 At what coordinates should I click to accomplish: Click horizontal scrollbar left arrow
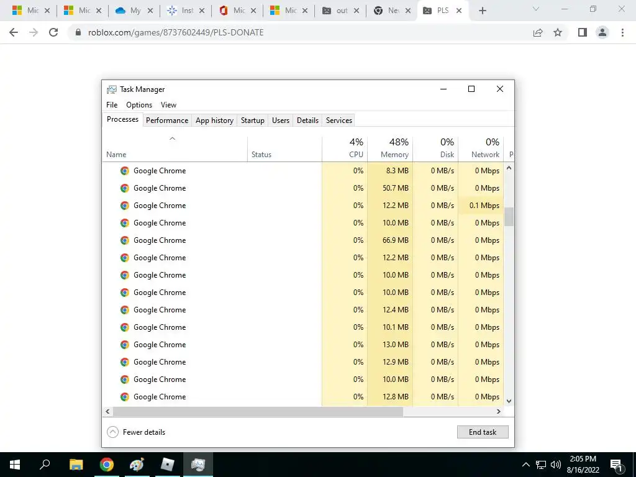(107, 411)
